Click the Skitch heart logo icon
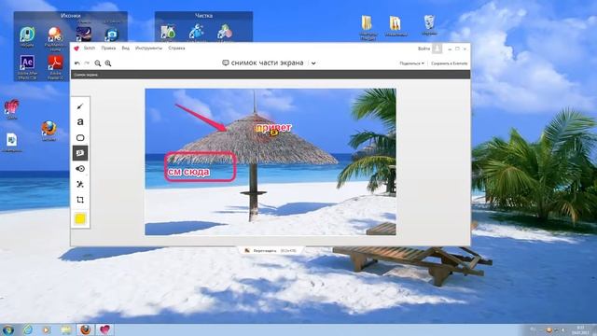This screenshot has width=597, height=336. click(76, 49)
